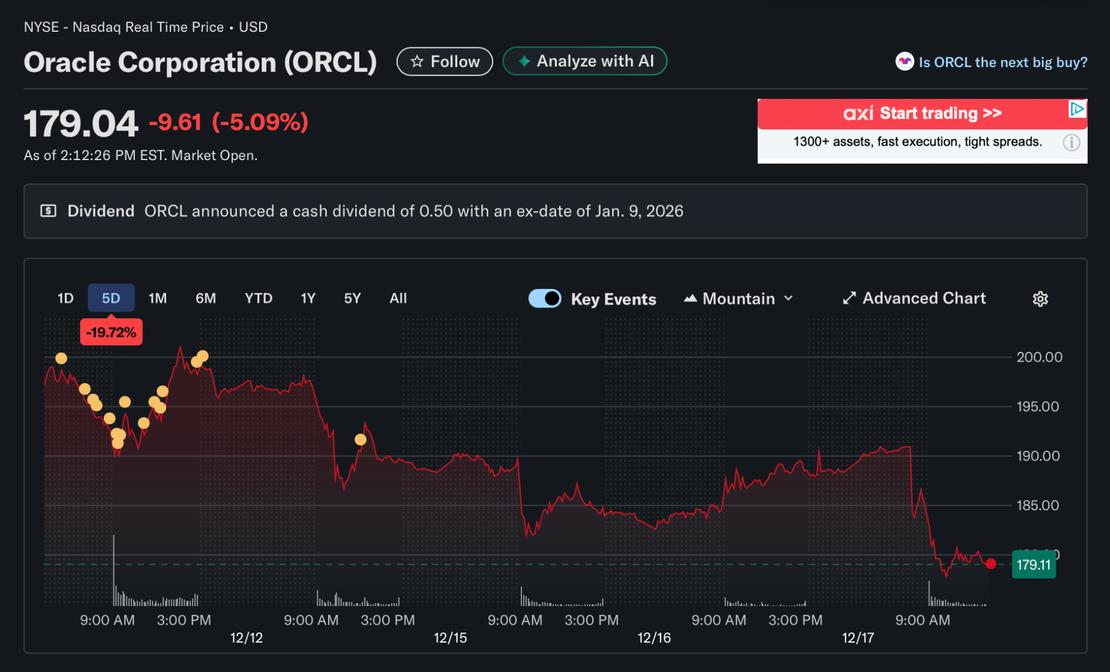Click the AdChoices triangle icon
Viewport: 1110px width, 672px height.
1077,109
